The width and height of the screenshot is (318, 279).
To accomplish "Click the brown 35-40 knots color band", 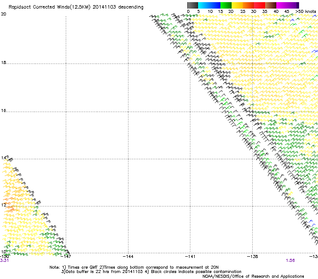I will (x=271, y=5).
